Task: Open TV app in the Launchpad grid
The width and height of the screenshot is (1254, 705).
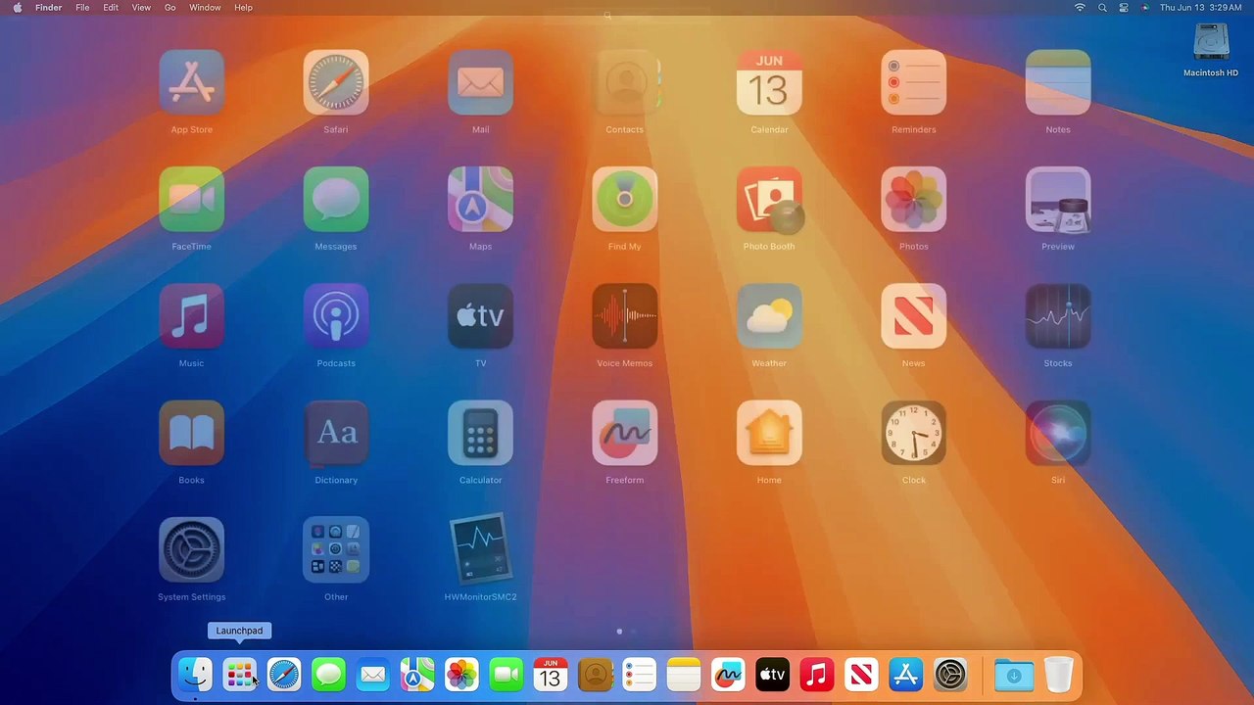Action: pyautogui.click(x=480, y=316)
